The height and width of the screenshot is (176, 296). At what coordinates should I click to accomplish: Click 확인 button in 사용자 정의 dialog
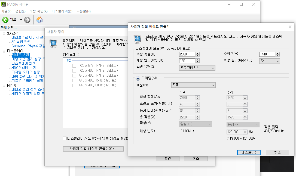click(x=168, y=159)
